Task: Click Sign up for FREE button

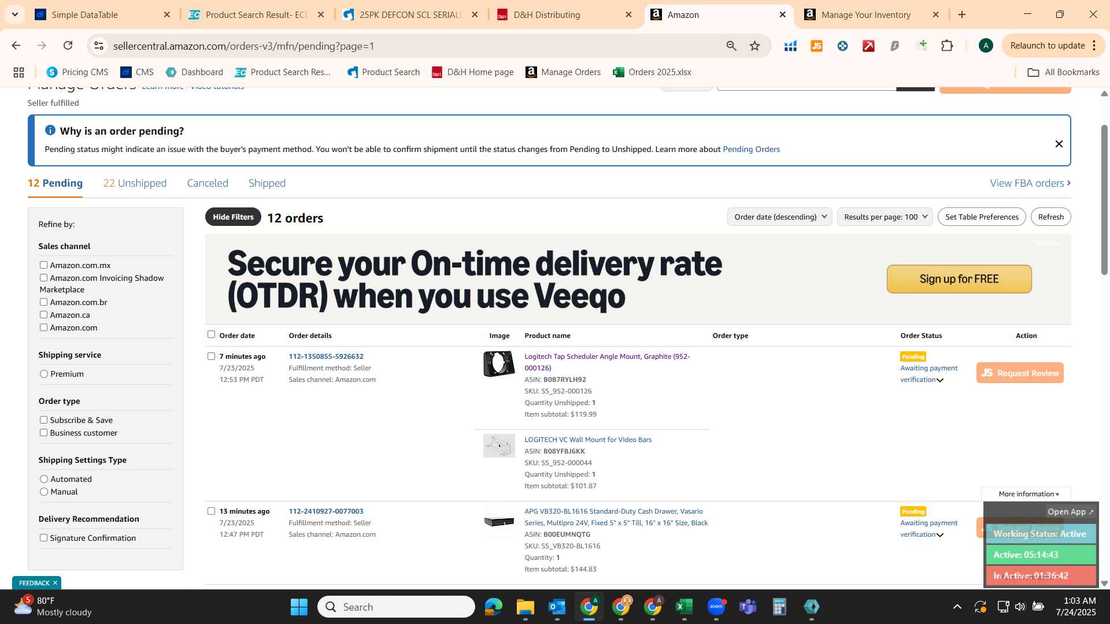Action: click(959, 279)
